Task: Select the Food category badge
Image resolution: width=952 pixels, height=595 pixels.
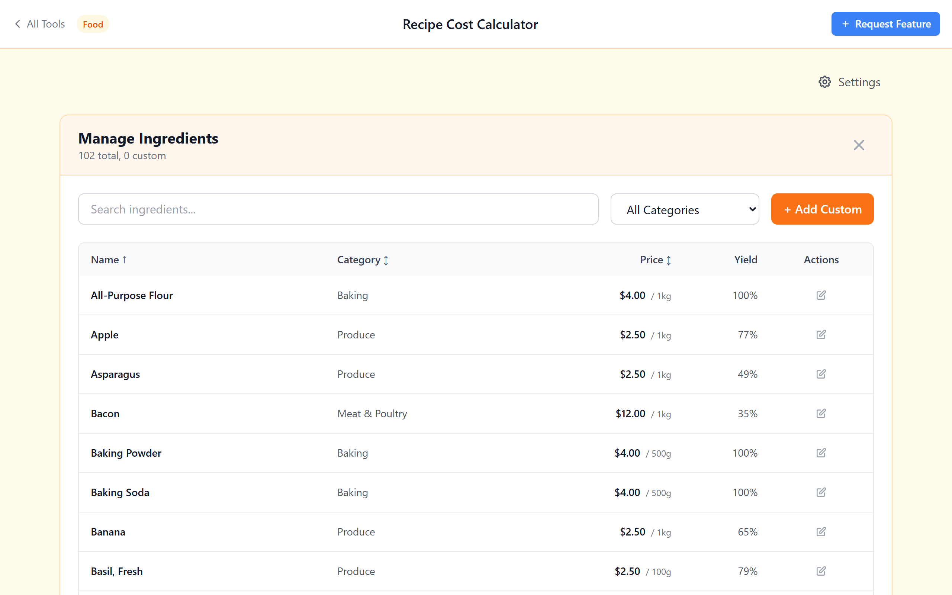Action: click(x=93, y=24)
